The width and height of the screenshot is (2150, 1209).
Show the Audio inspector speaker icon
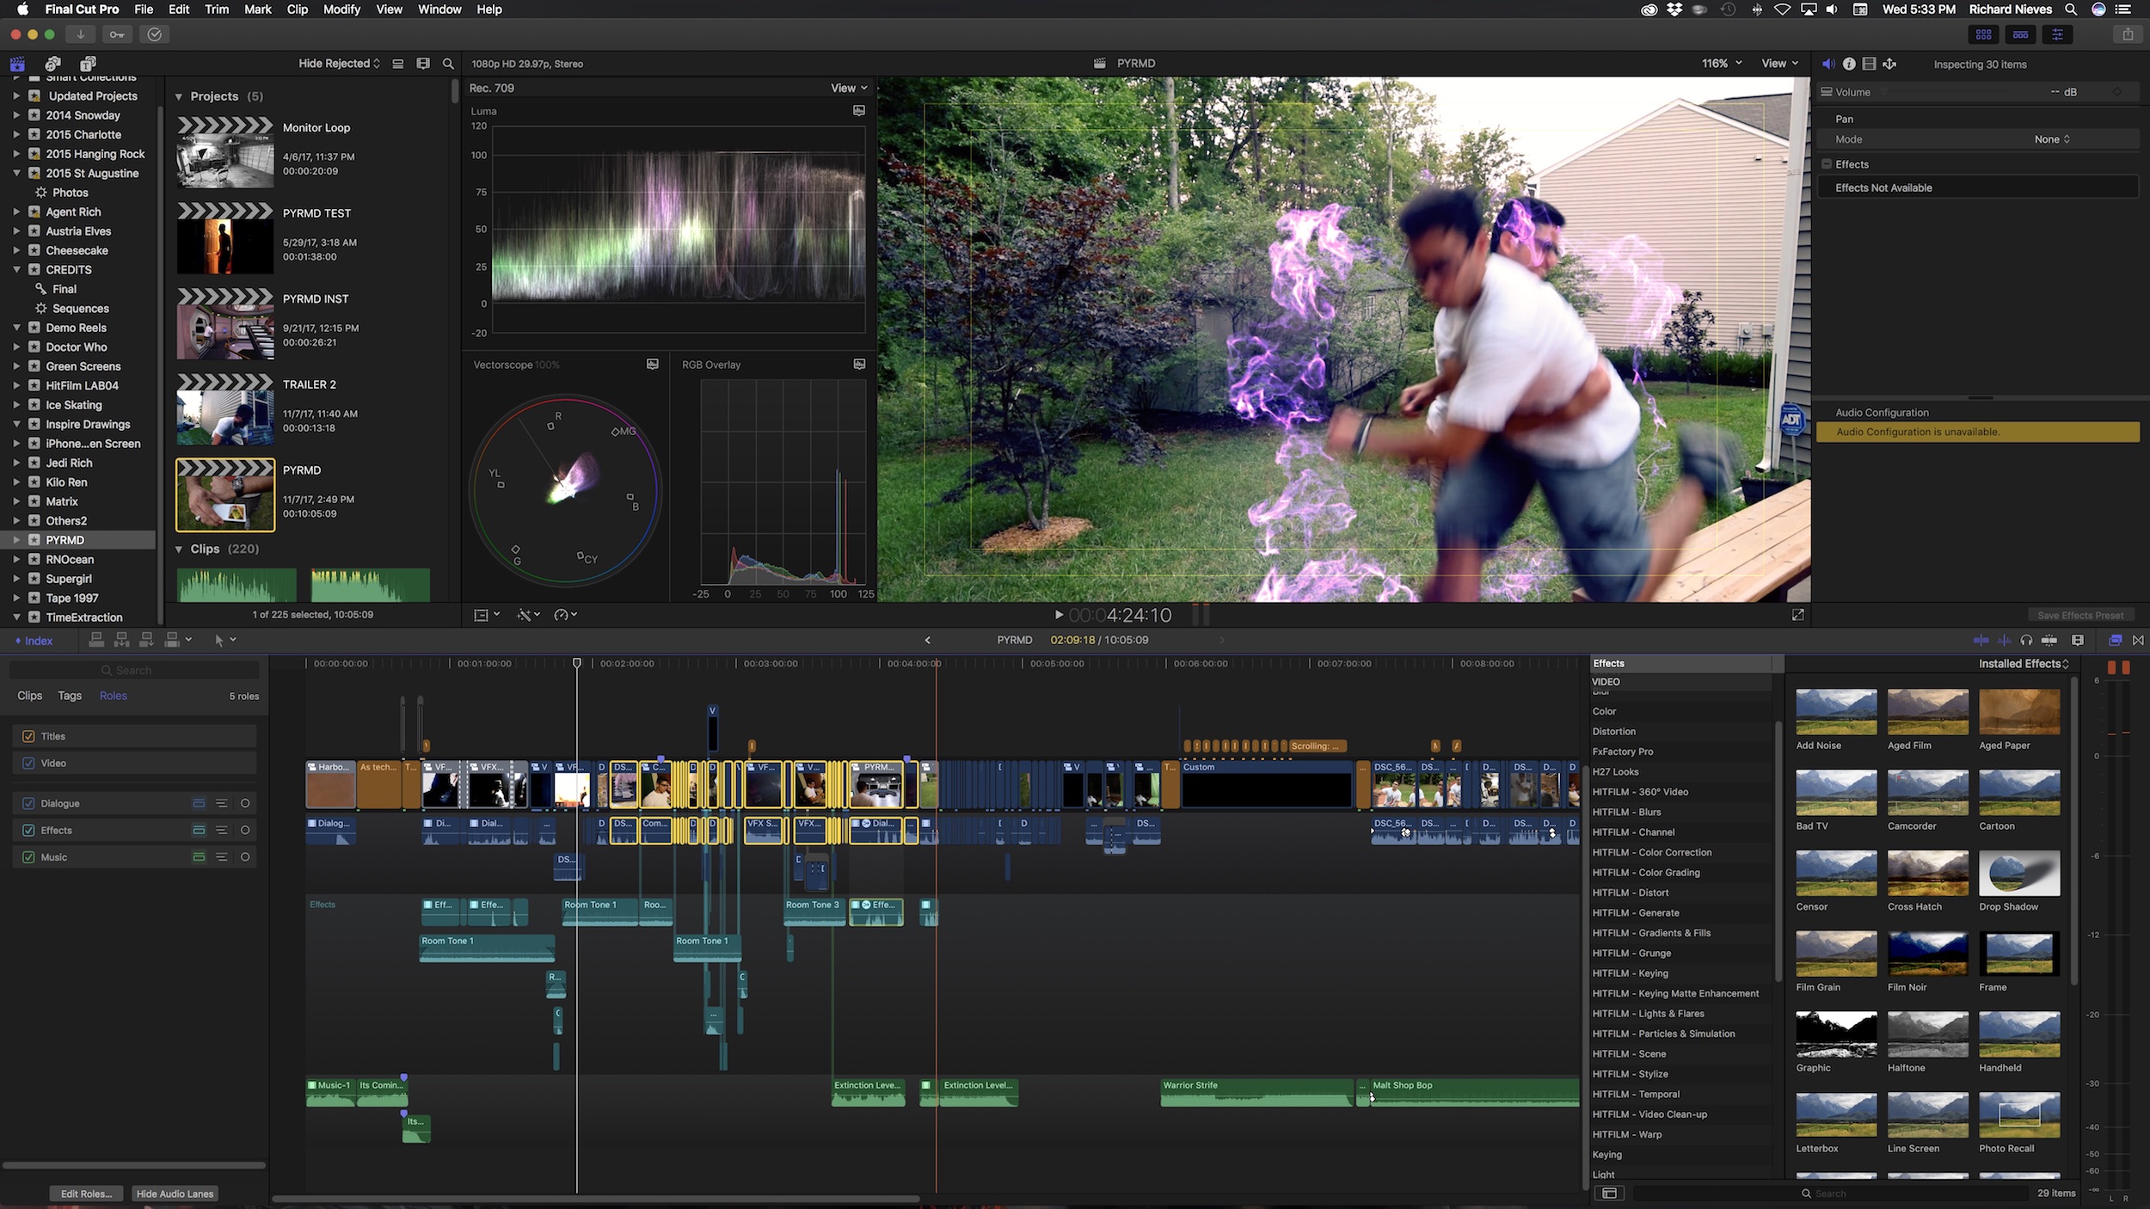click(x=1828, y=64)
